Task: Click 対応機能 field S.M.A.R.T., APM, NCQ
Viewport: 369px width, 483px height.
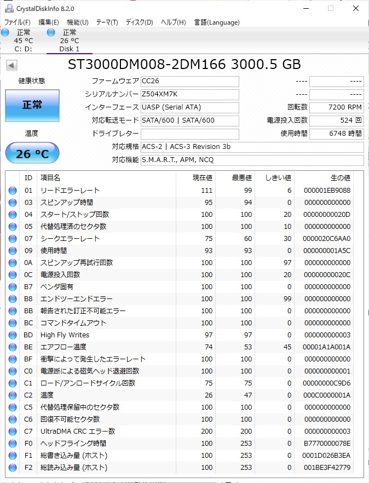Action: click(252, 160)
